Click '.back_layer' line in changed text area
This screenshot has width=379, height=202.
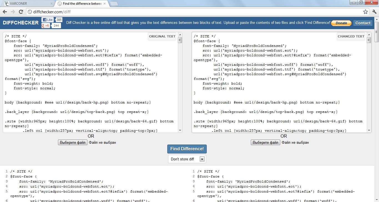[x=266, y=112]
